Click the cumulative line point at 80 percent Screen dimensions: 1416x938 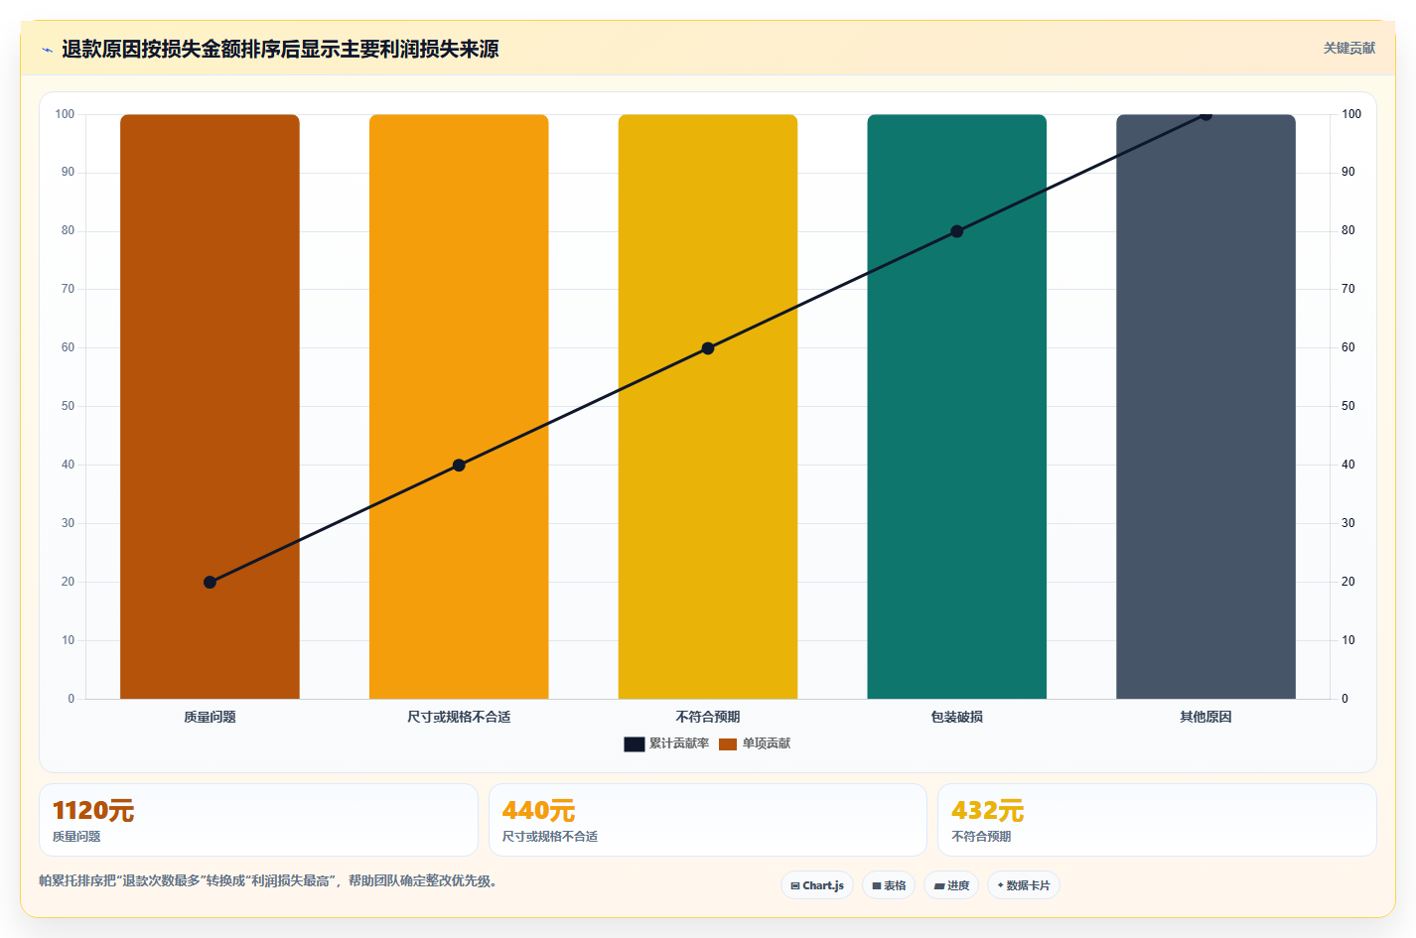(x=956, y=231)
